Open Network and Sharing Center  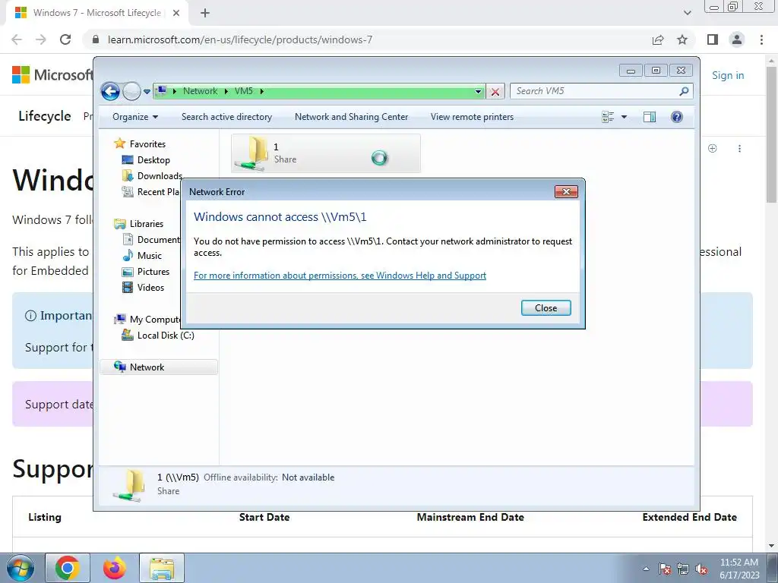coord(351,117)
